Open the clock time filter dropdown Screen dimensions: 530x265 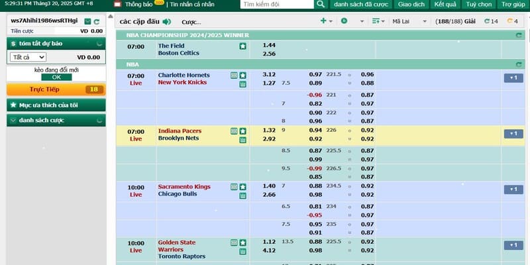pyautogui.click(x=352, y=21)
